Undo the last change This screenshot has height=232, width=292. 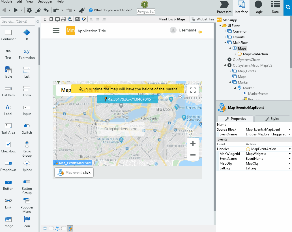click(56, 10)
